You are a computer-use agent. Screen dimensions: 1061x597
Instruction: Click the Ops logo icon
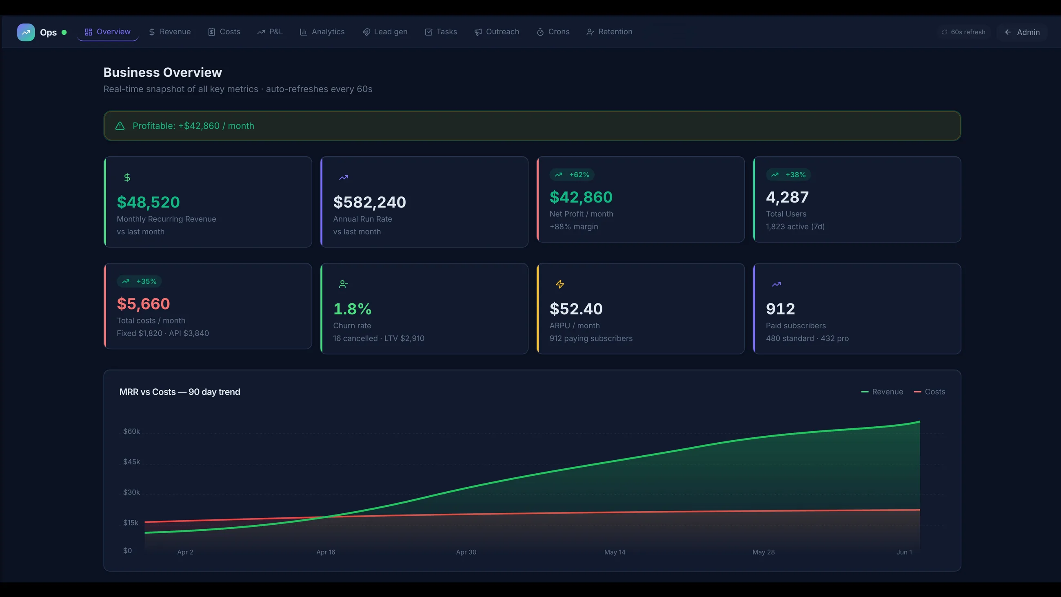pos(26,32)
